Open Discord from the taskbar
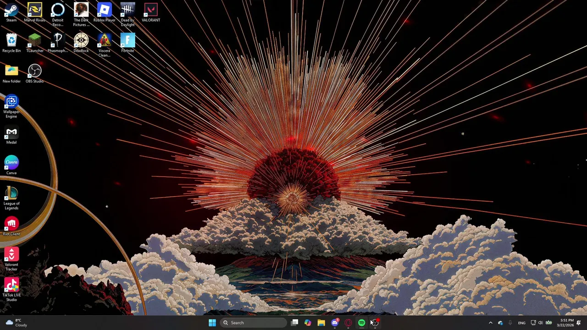The height and width of the screenshot is (330, 587). [335, 323]
